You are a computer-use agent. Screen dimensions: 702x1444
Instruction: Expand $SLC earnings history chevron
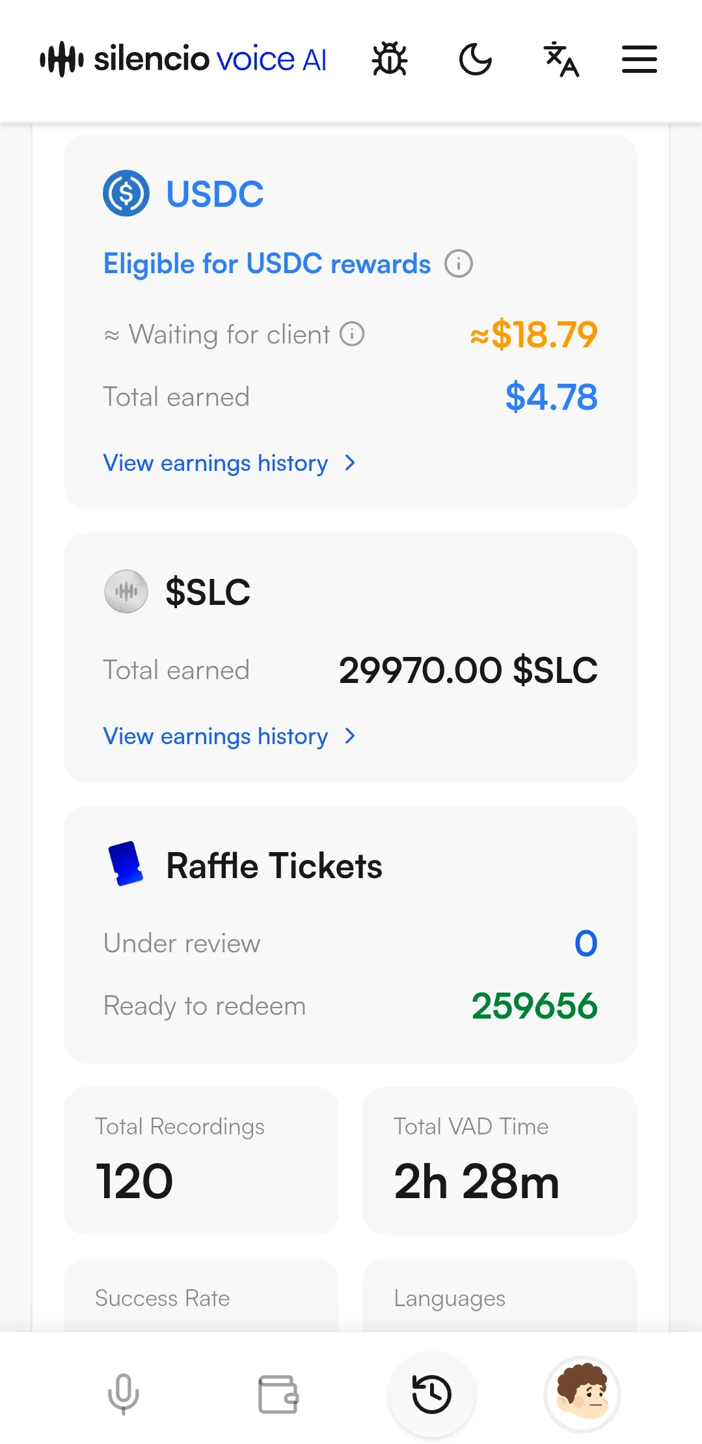(x=350, y=736)
